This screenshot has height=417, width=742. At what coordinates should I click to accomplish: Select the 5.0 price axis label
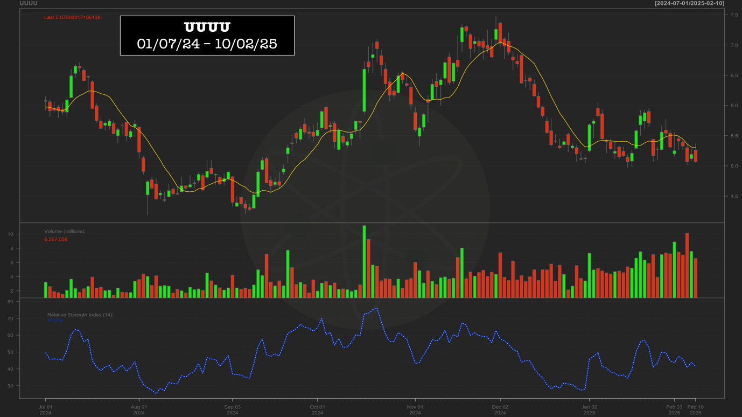(734, 166)
